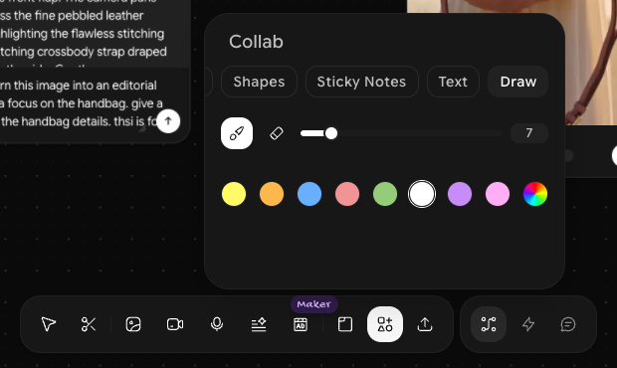Screen dimensions: 617x368
Task: Switch to the Text tab
Action: pyautogui.click(x=453, y=82)
